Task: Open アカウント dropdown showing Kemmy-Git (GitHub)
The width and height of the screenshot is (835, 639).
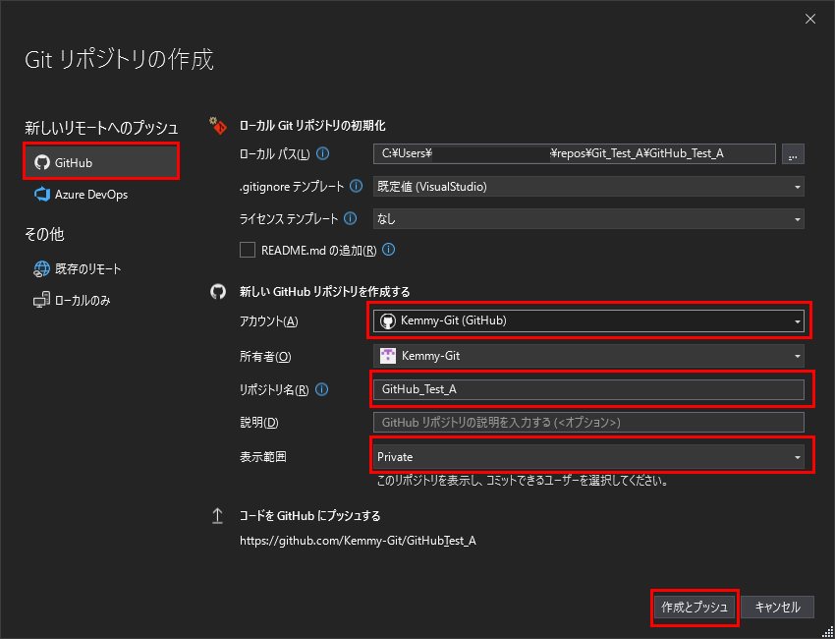Action: pyautogui.click(x=587, y=320)
